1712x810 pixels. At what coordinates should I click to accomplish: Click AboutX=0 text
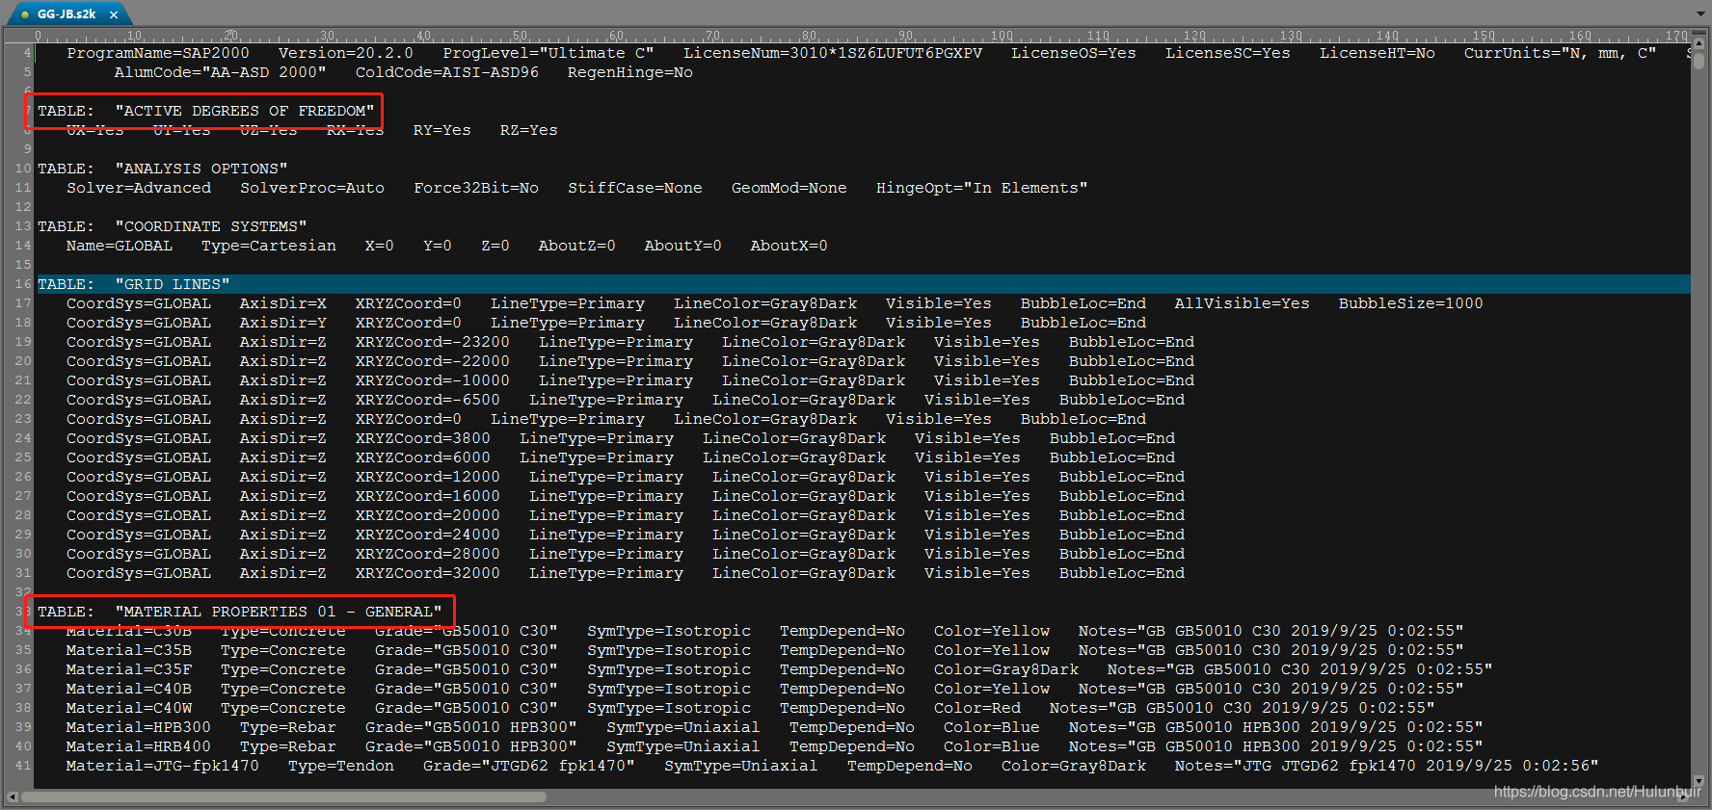[x=789, y=246]
